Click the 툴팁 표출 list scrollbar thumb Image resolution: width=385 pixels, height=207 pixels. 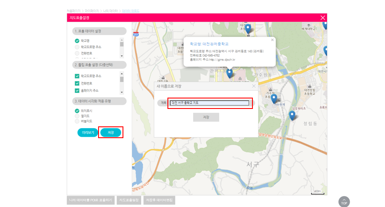coord(122,79)
